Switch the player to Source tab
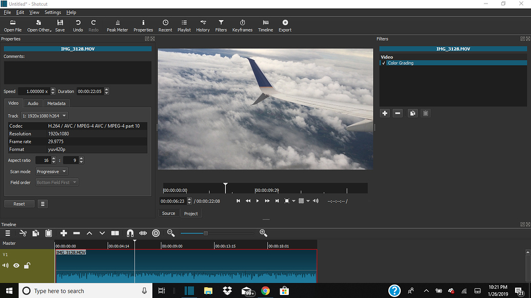Screen dimensions: 531x298 tap(168, 213)
